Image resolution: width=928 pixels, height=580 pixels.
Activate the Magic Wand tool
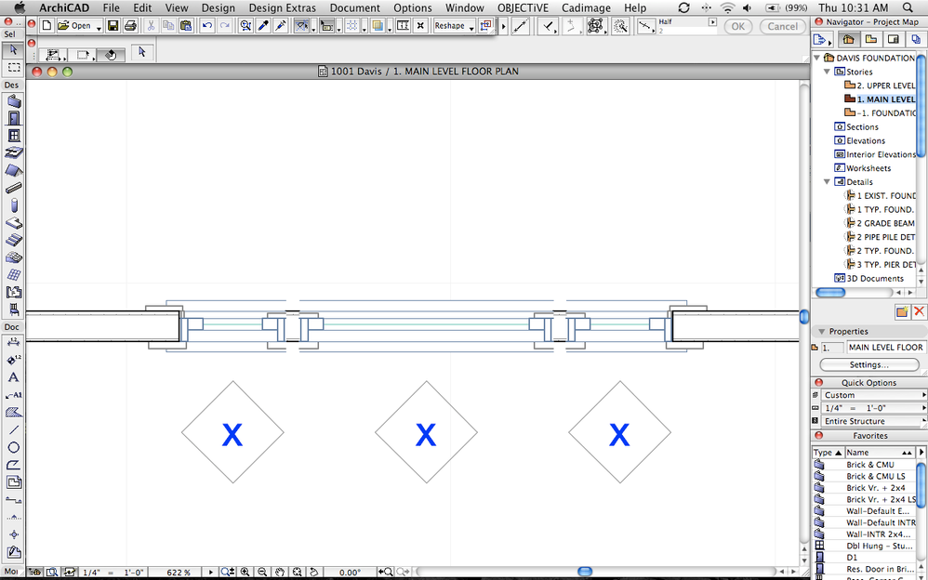[x=620, y=25]
